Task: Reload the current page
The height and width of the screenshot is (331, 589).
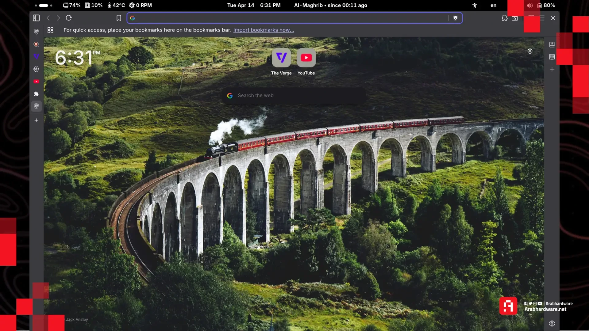Action: click(x=69, y=18)
